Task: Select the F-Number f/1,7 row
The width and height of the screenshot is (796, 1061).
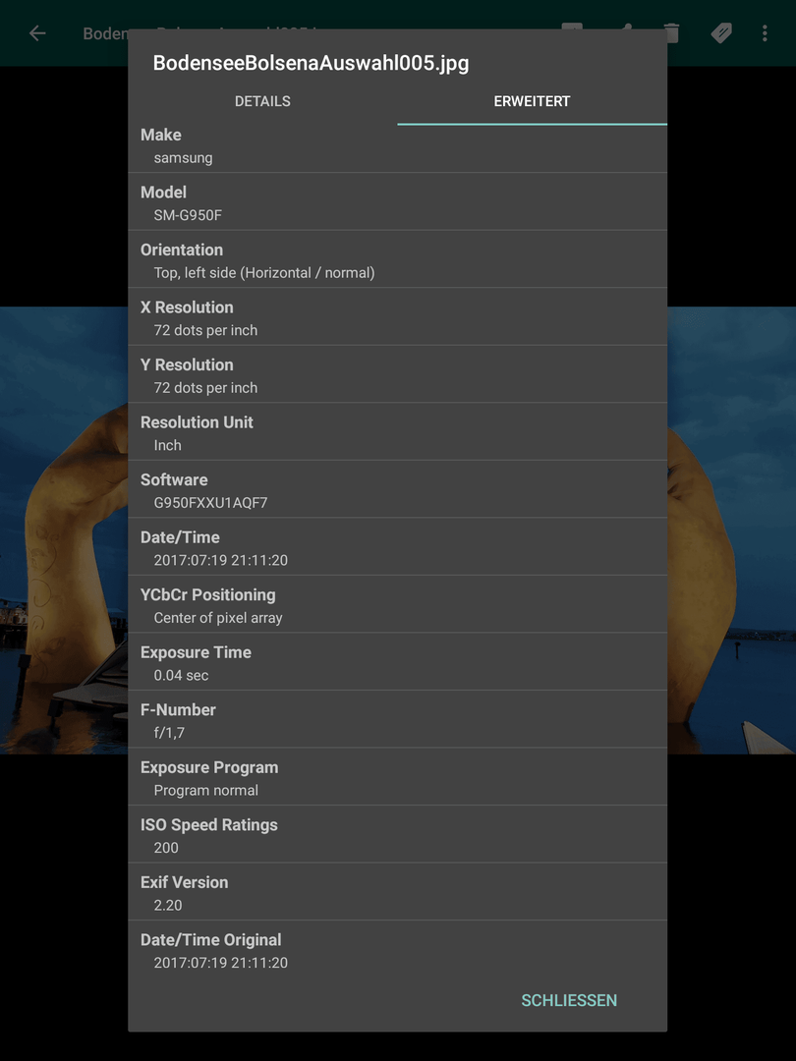Action: click(x=397, y=721)
